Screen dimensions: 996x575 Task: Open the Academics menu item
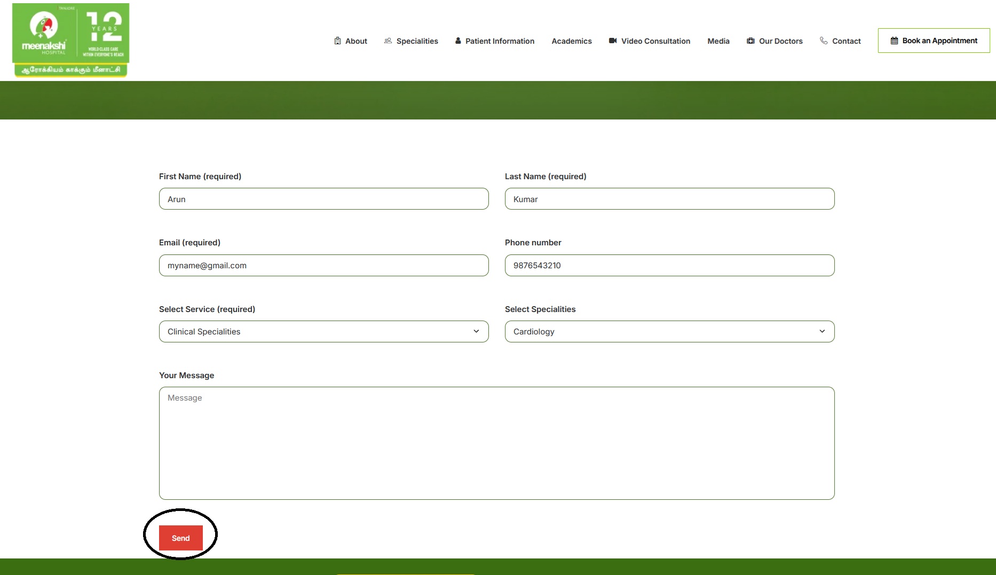[x=571, y=41]
